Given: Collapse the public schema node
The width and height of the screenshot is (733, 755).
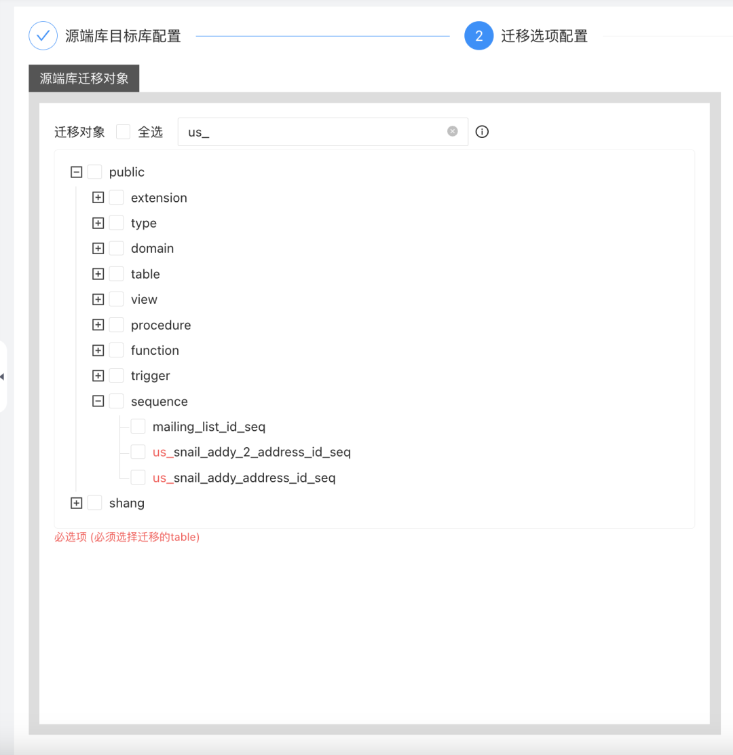Looking at the screenshot, I should 76,172.
